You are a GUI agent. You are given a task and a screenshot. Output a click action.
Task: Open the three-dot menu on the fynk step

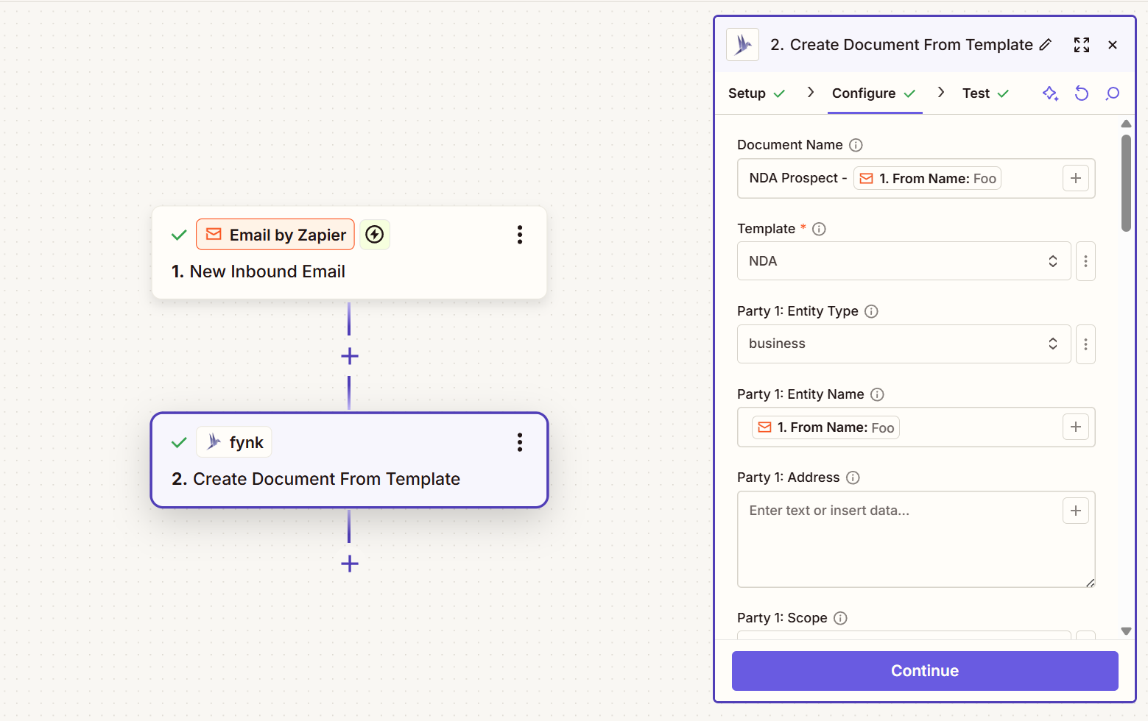[x=520, y=442]
